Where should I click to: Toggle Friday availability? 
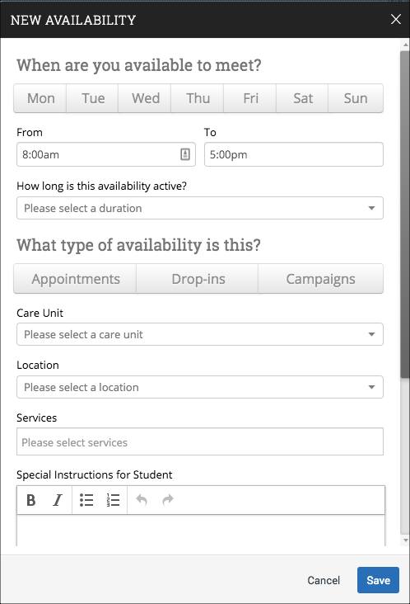click(x=250, y=98)
